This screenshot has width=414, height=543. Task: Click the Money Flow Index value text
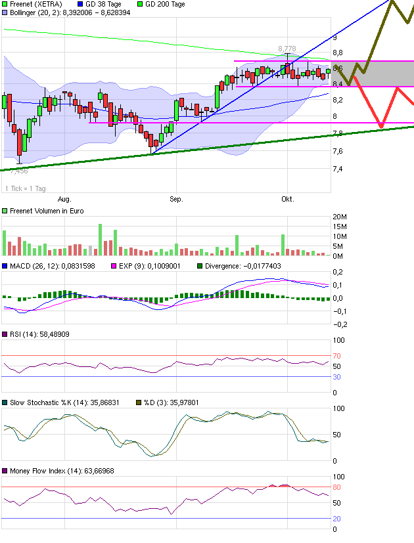pyautogui.click(x=62, y=471)
